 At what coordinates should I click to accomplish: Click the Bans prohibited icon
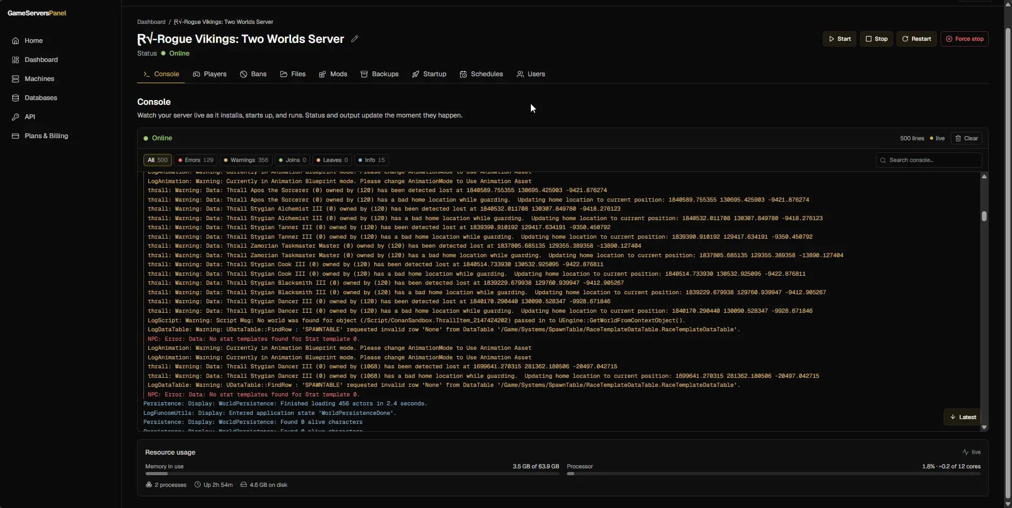[x=243, y=74]
